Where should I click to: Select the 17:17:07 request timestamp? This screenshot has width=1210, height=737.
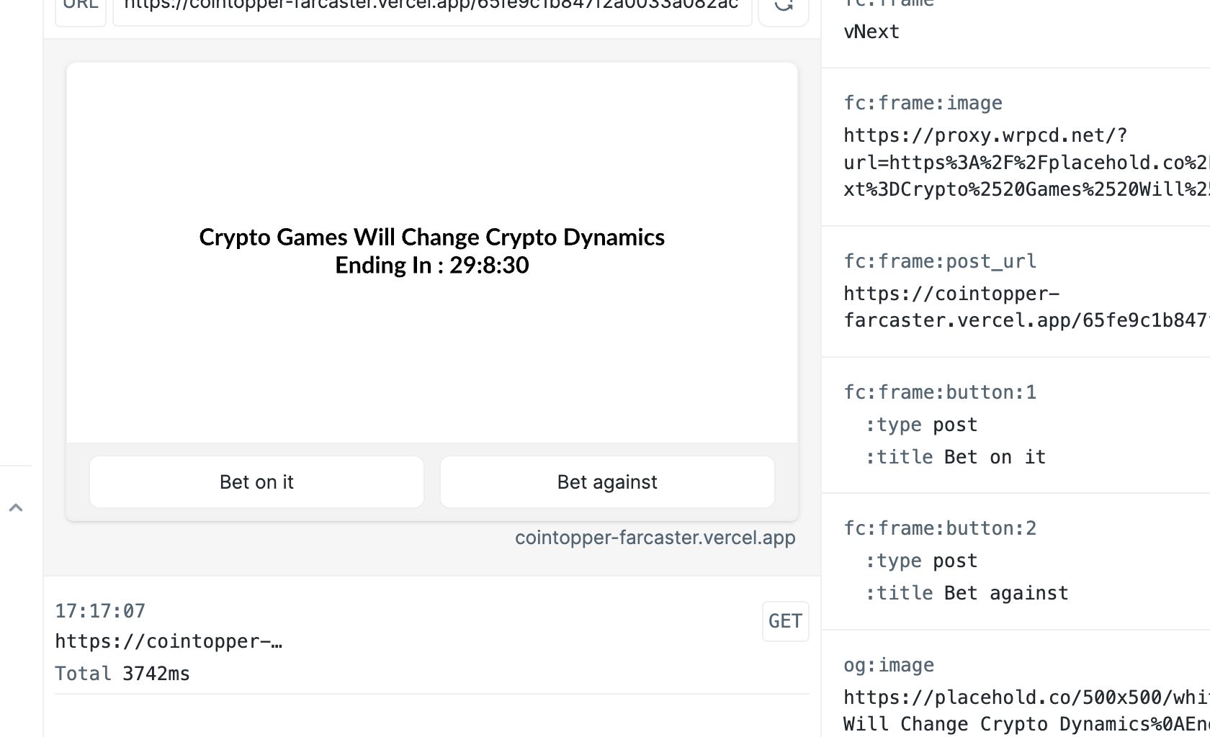[100, 611]
